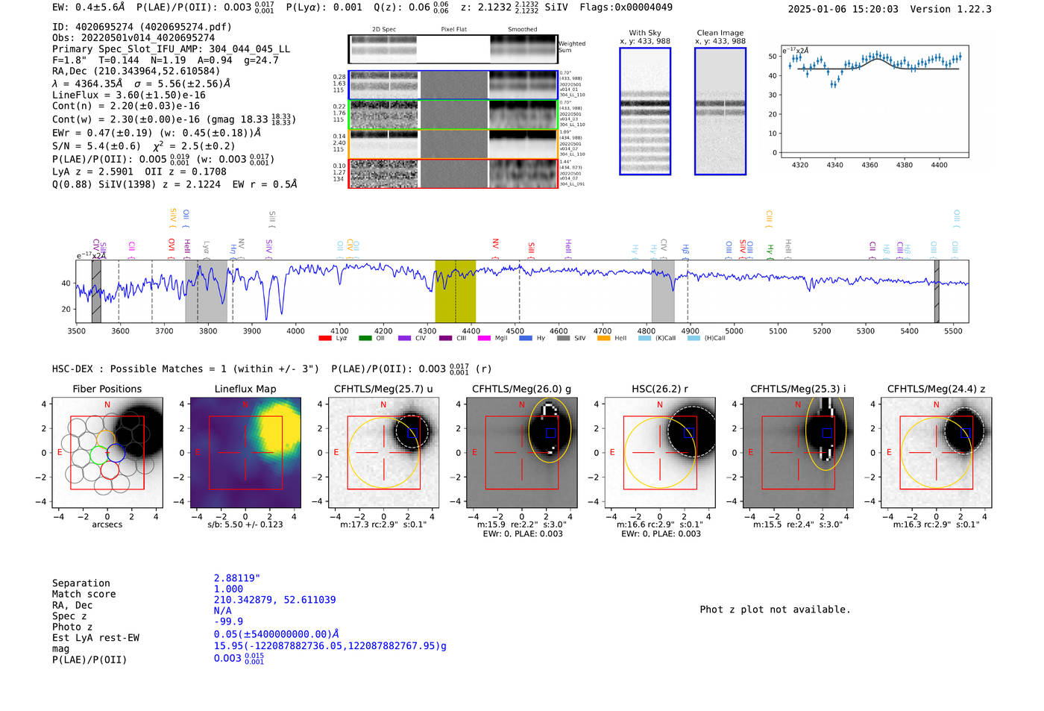Click the Photo z value -99.9

pyautogui.click(x=228, y=621)
